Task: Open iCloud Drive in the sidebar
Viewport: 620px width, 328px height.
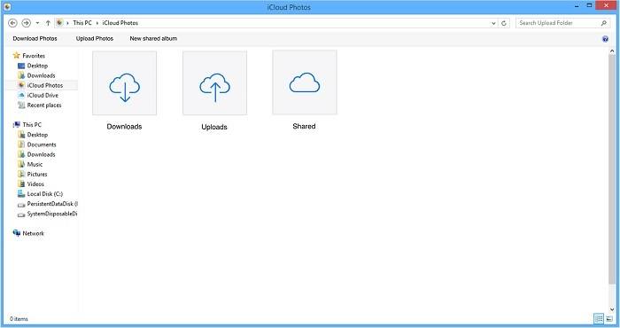Action: tap(43, 96)
